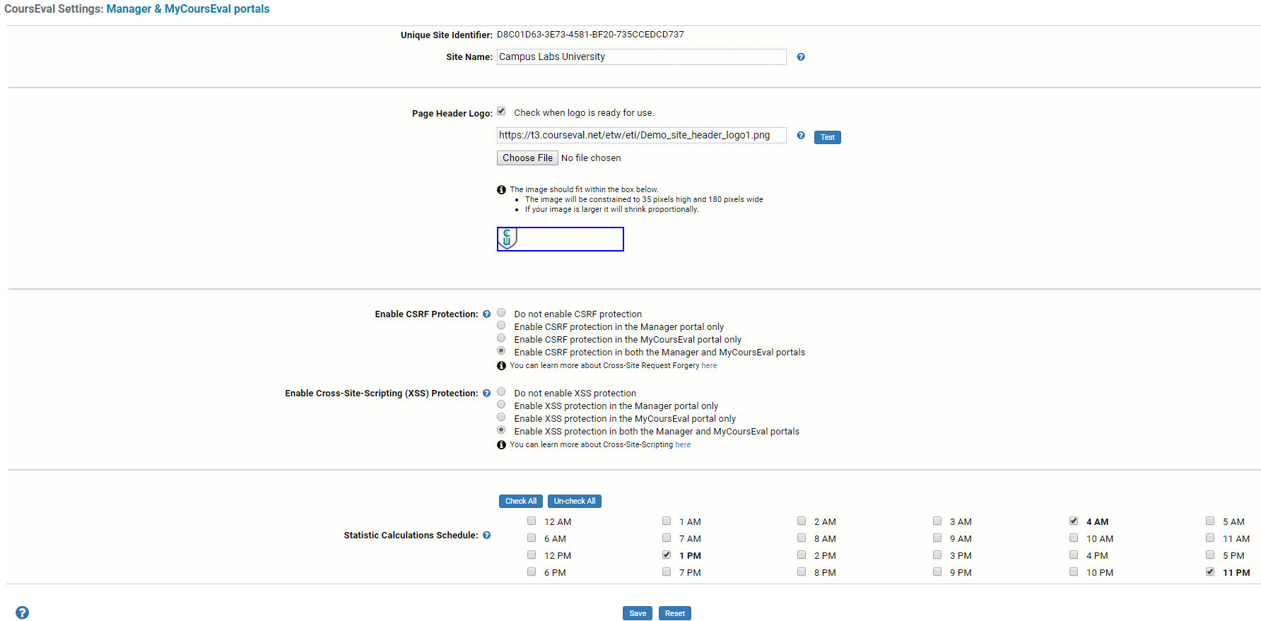
Task: Check the 5 PM schedule checkbox
Action: point(1210,555)
